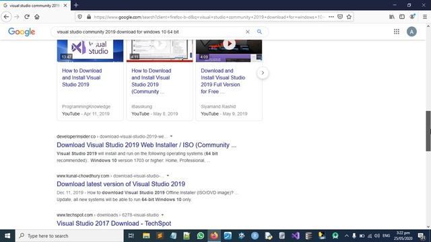Open Visual Studio from the taskbar

click(x=296, y=236)
